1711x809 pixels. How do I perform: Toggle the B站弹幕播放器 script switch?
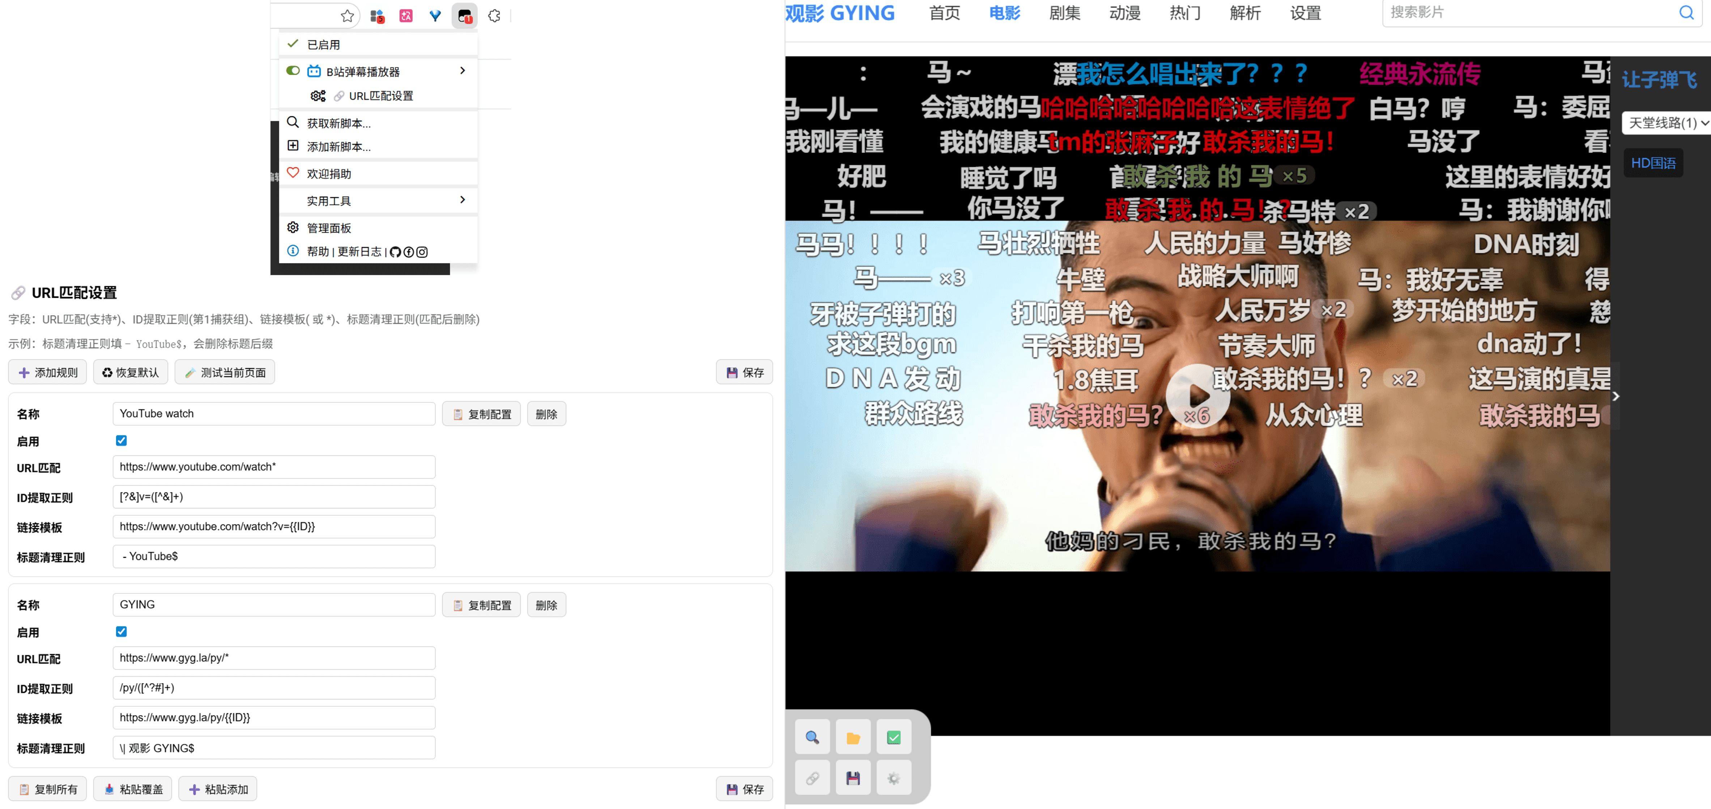[x=293, y=71]
